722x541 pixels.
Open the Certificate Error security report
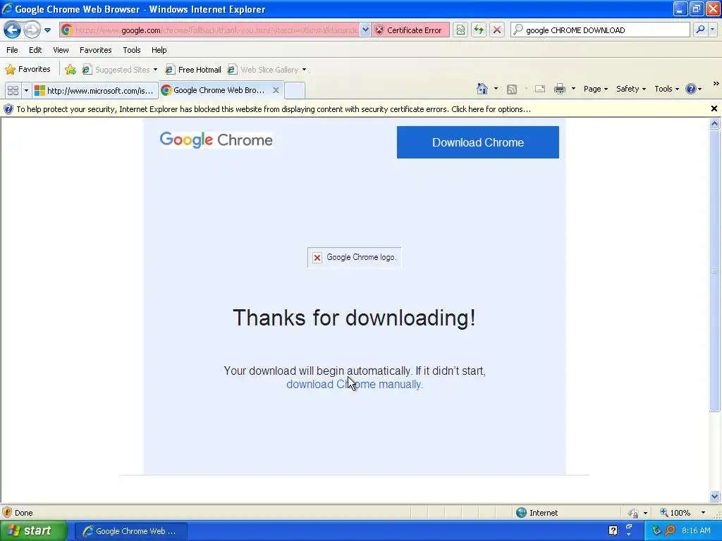410,30
